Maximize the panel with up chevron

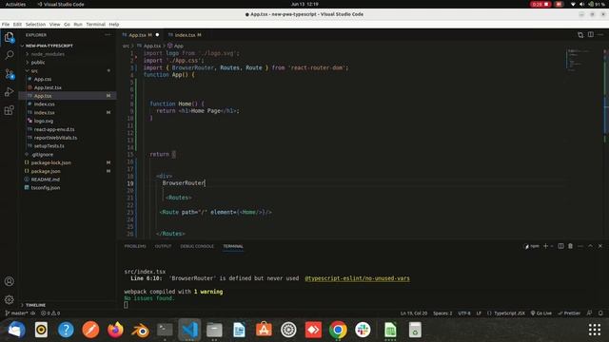pyautogui.click(x=590, y=246)
